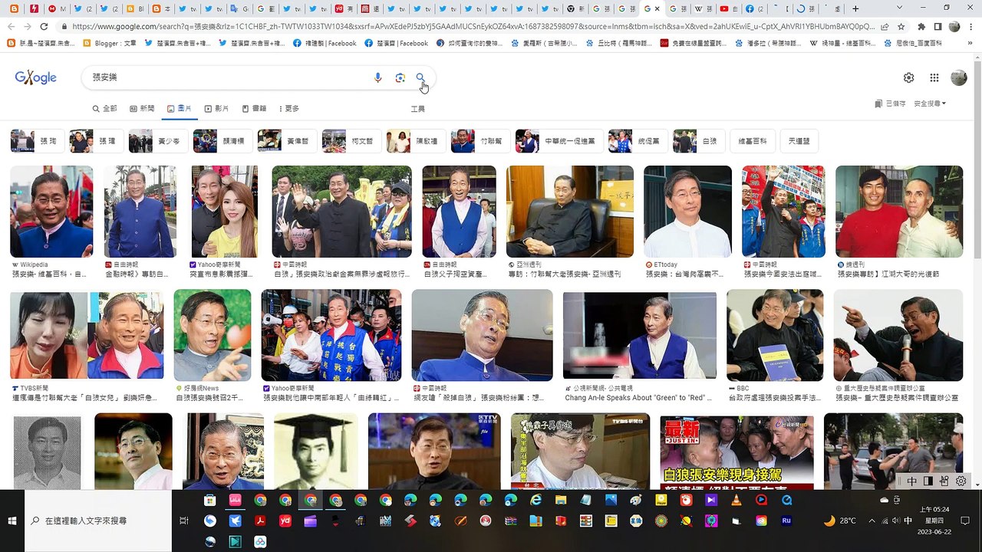Click the Windows taskbar search box

coord(98,521)
